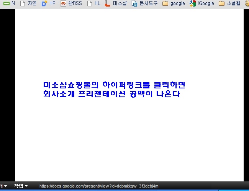Click the google folder icon
Viewport: 249px width, 191px height.
165,3
